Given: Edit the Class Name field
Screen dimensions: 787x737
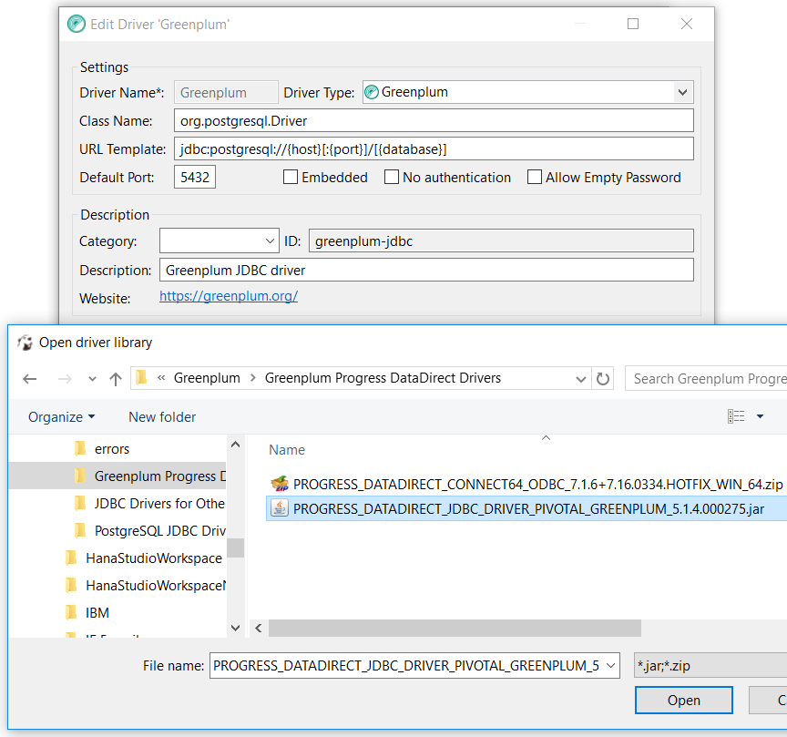Looking at the screenshot, I should 434,121.
